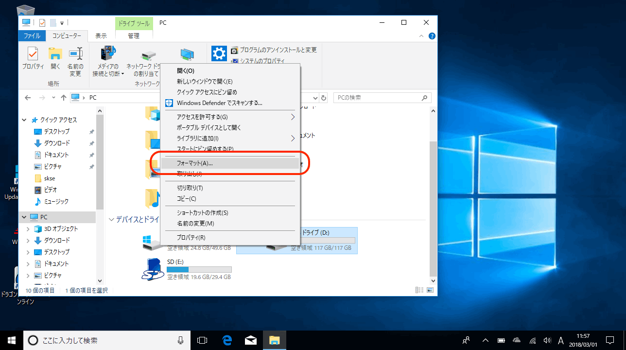Click the PCの検索 search field

[377, 98]
